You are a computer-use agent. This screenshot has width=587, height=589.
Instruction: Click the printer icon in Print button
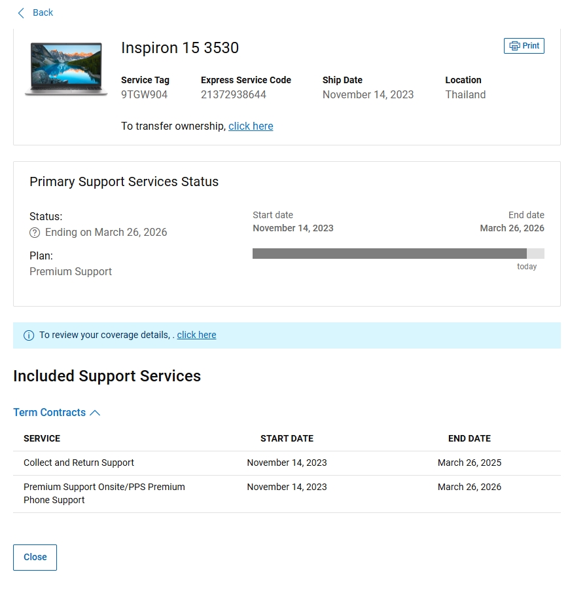[514, 46]
